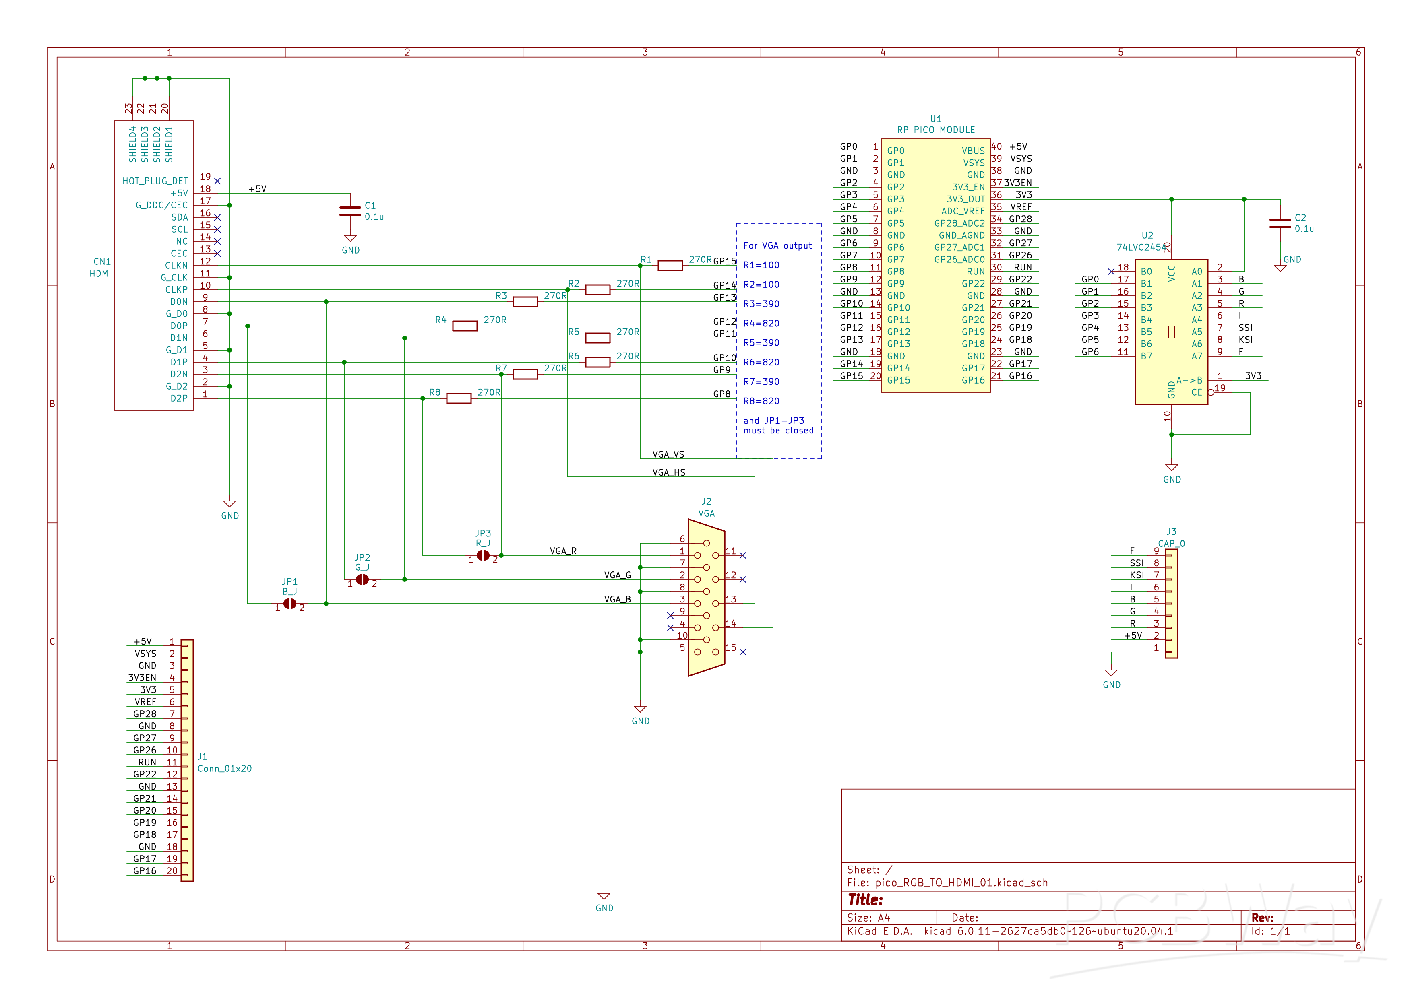Viewport: 1412px width, 998px height.
Task: Click the CN1 reference designator
Action: (102, 262)
